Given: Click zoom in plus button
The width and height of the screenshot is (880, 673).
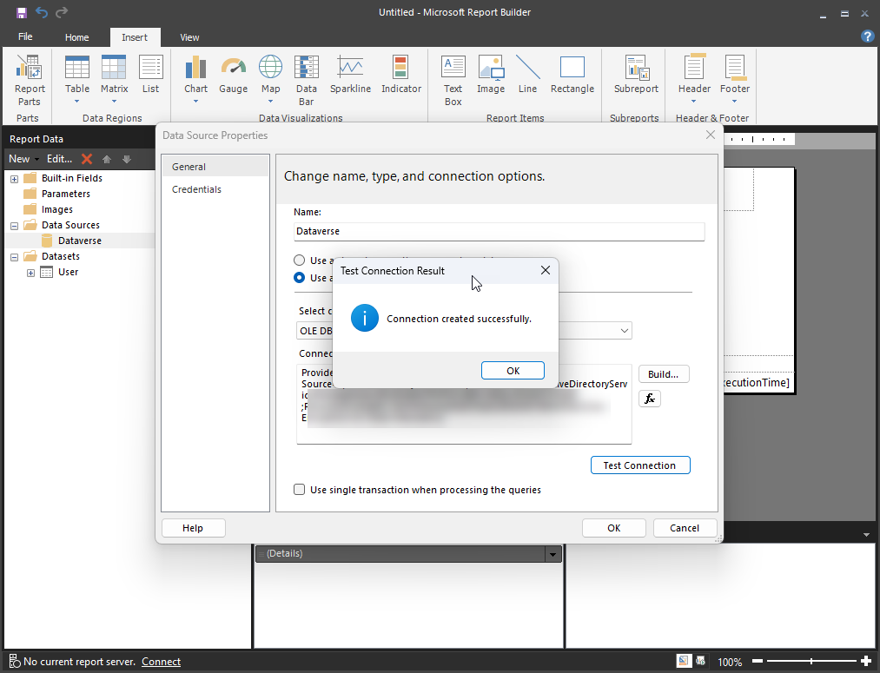Looking at the screenshot, I should point(866,662).
